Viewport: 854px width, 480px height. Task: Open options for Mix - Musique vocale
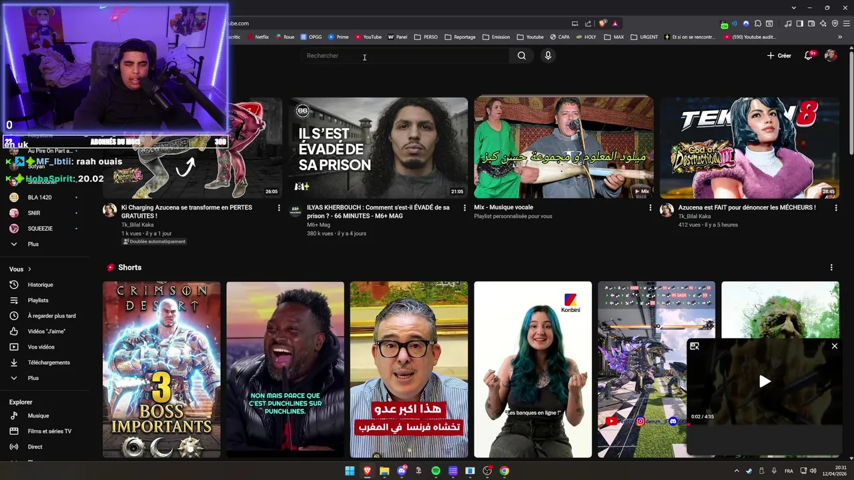click(x=651, y=208)
